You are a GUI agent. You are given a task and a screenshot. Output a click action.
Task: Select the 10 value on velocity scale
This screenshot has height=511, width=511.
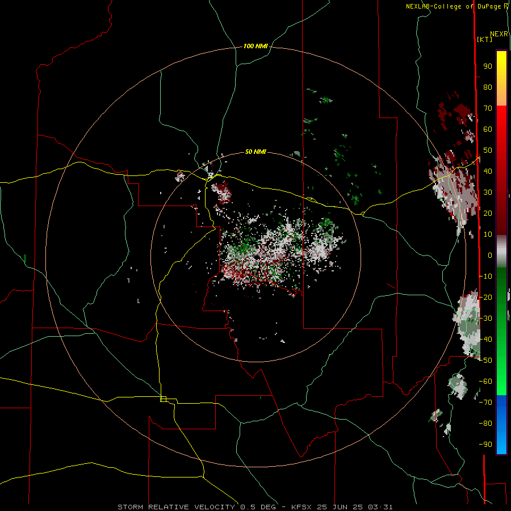[x=488, y=234]
